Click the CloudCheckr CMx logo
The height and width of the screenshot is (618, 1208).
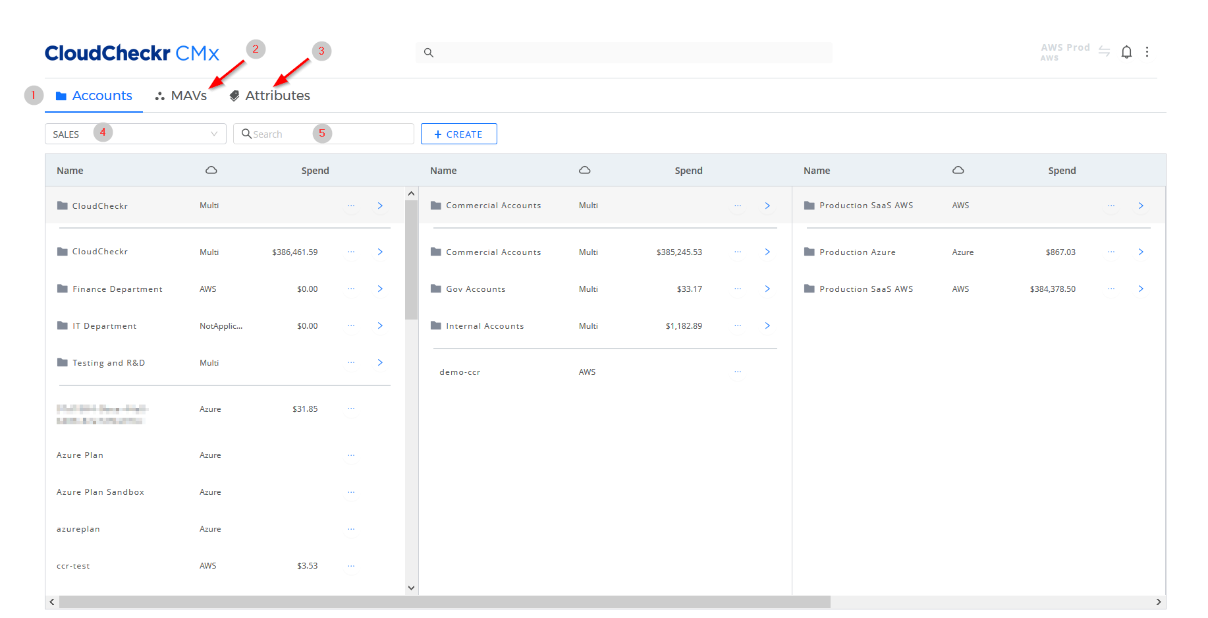[x=132, y=53]
